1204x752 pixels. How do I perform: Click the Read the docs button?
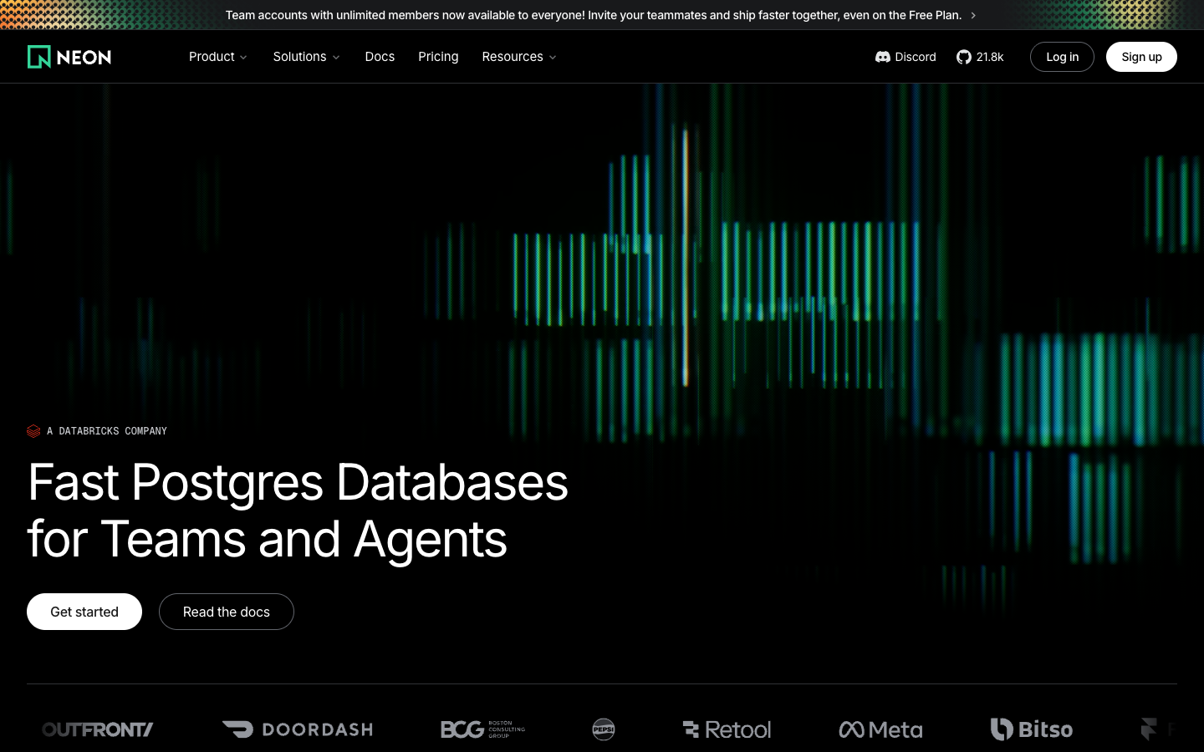227,612
